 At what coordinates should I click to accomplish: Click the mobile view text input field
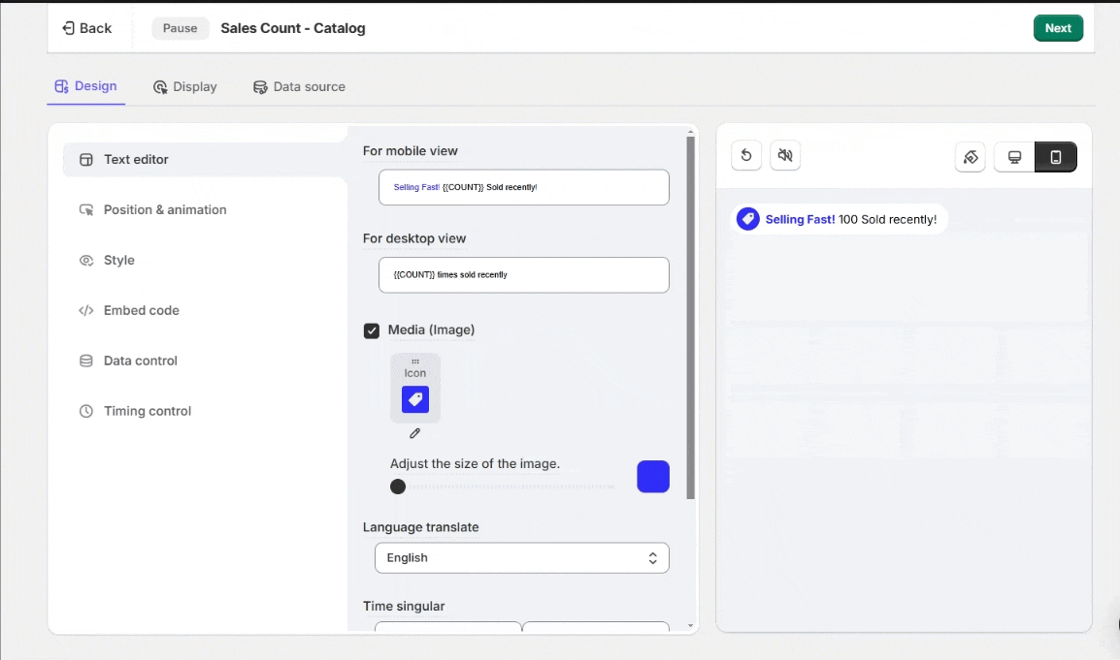click(524, 187)
